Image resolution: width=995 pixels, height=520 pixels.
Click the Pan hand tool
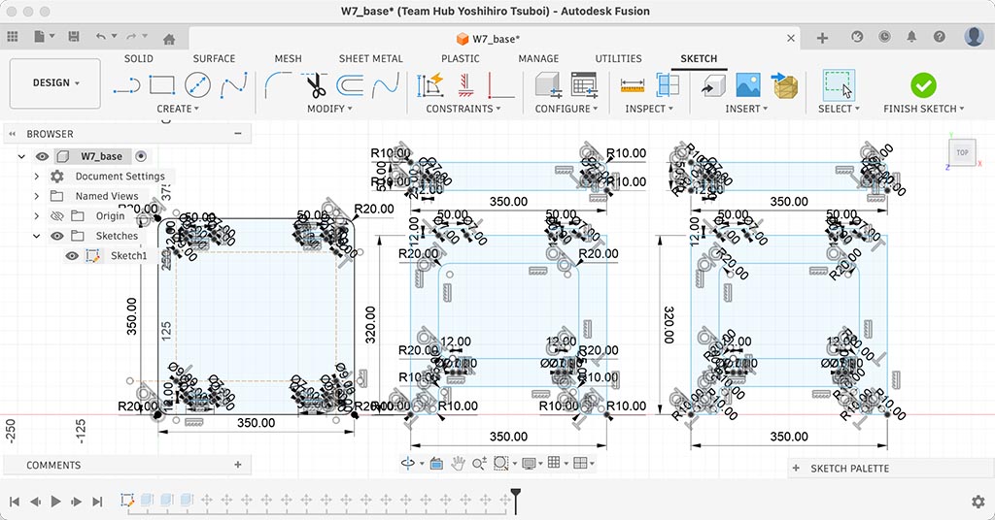[458, 464]
